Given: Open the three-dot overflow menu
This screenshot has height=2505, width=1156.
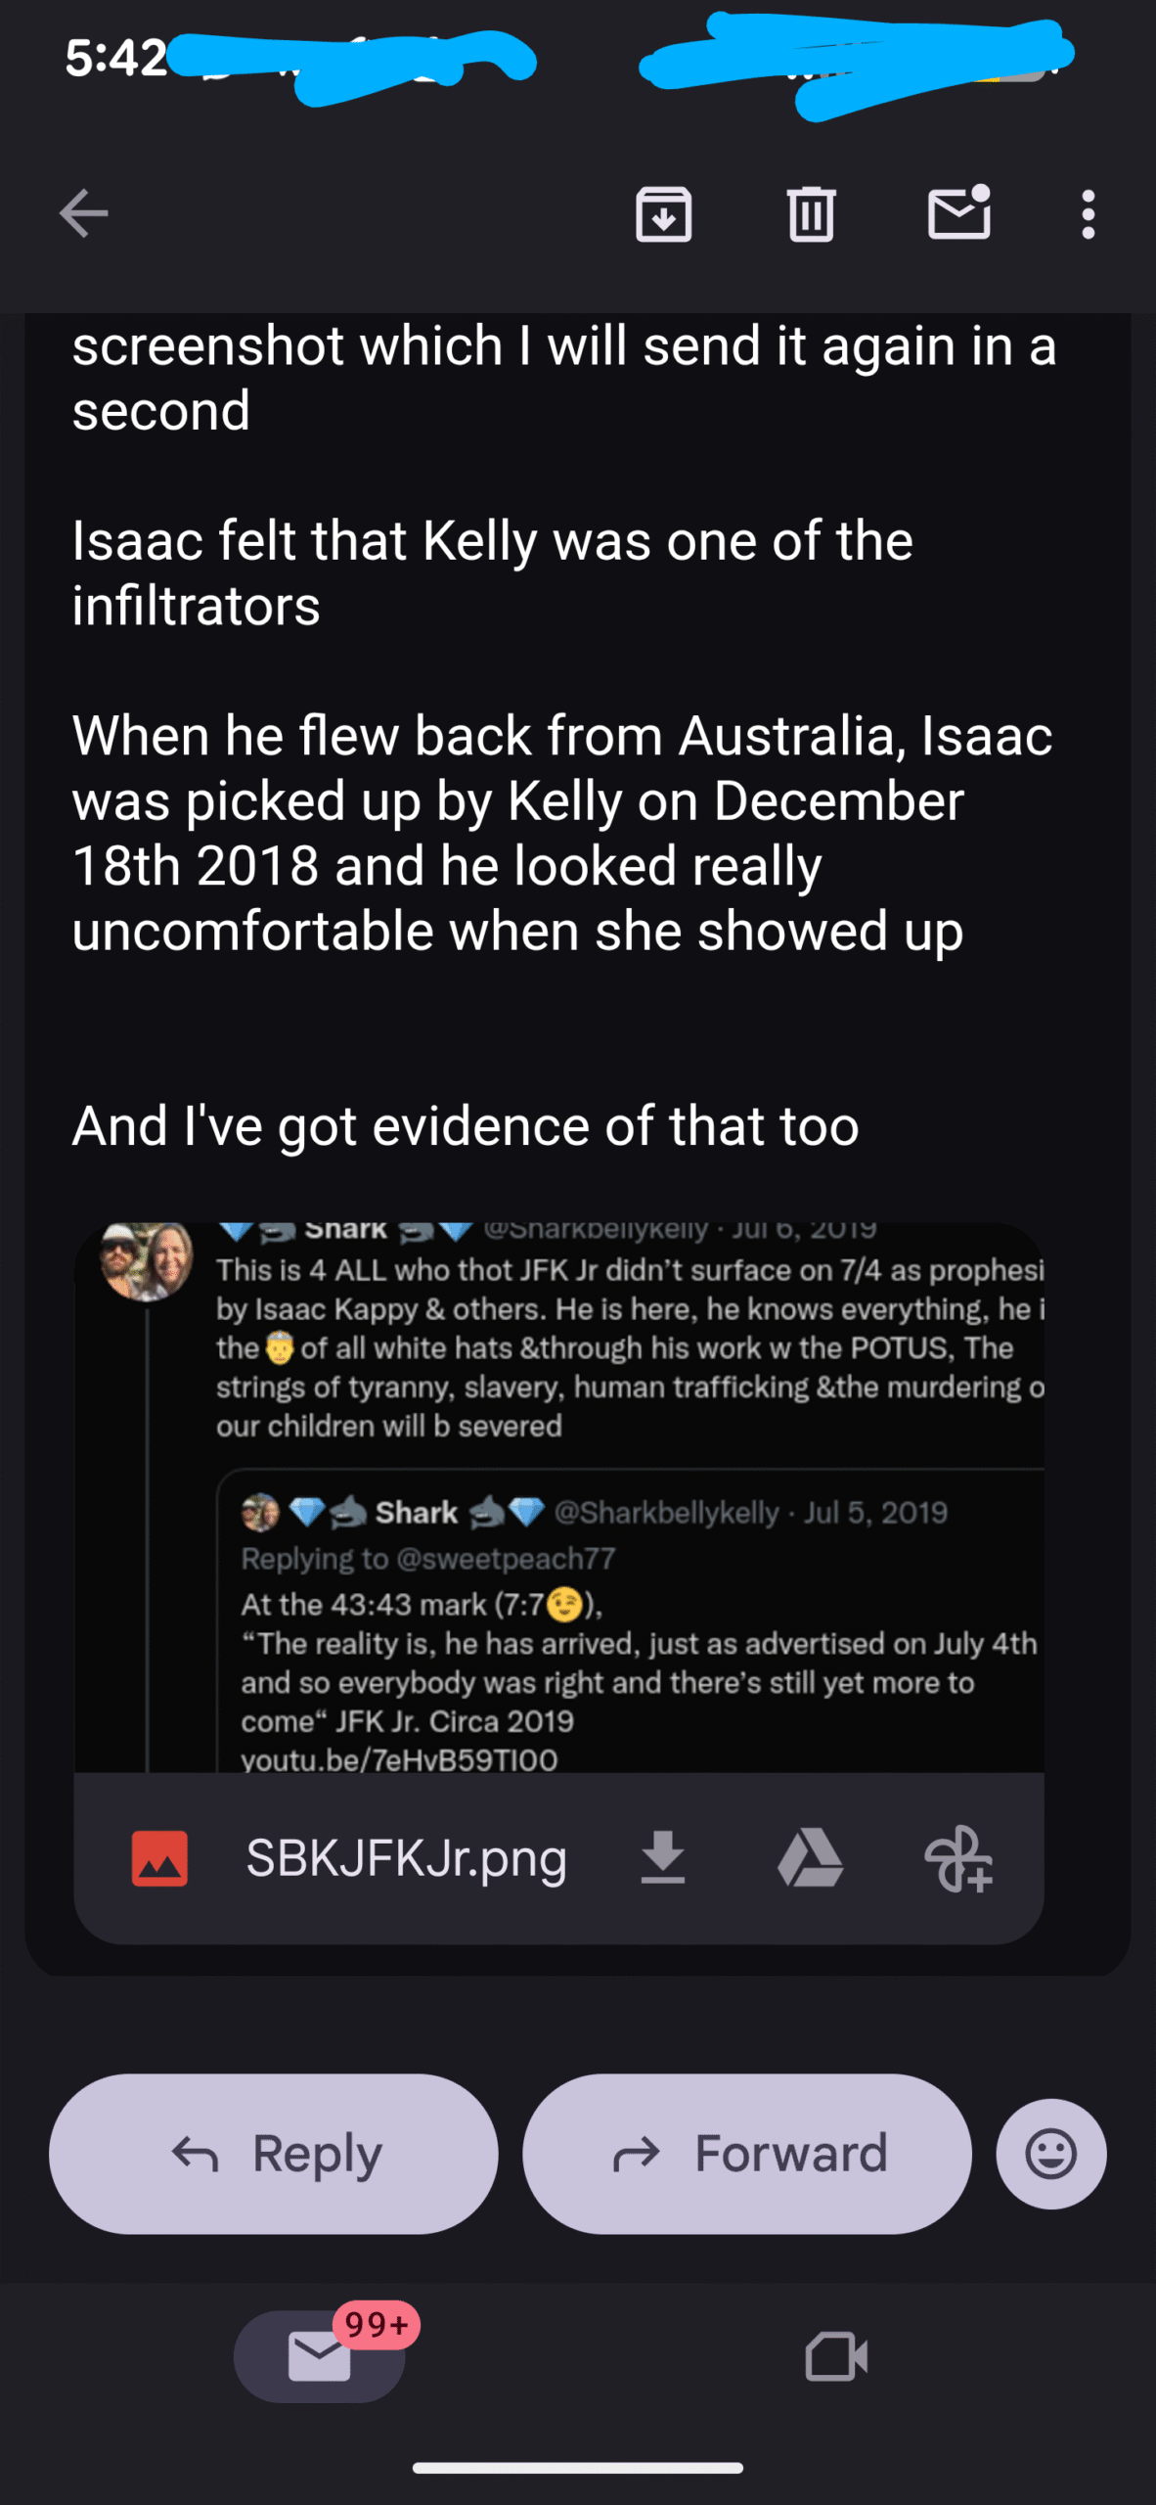Looking at the screenshot, I should pyautogui.click(x=1088, y=213).
